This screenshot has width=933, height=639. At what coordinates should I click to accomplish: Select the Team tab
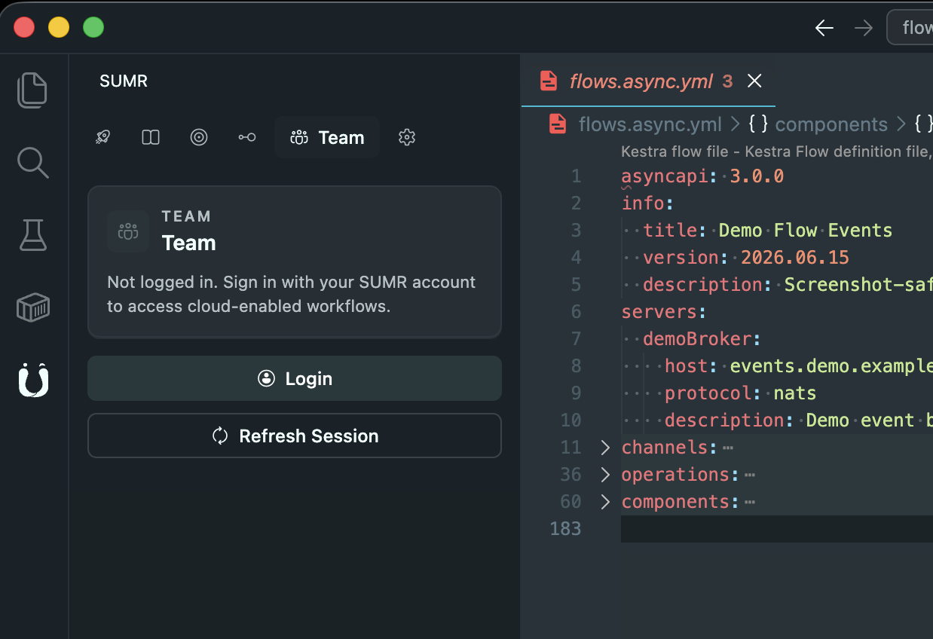326,137
